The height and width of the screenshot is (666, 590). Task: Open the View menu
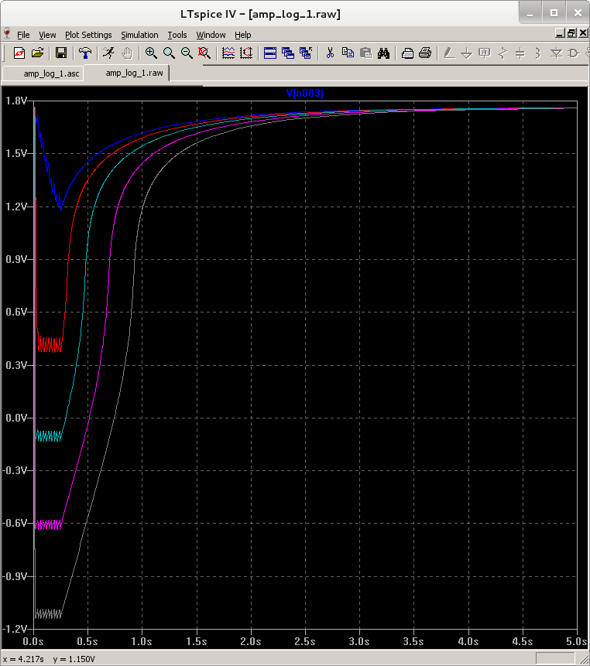pyautogui.click(x=47, y=35)
